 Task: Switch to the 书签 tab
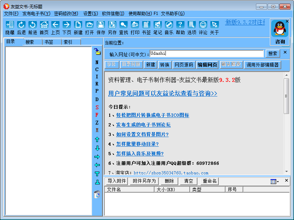[x=49, y=42]
